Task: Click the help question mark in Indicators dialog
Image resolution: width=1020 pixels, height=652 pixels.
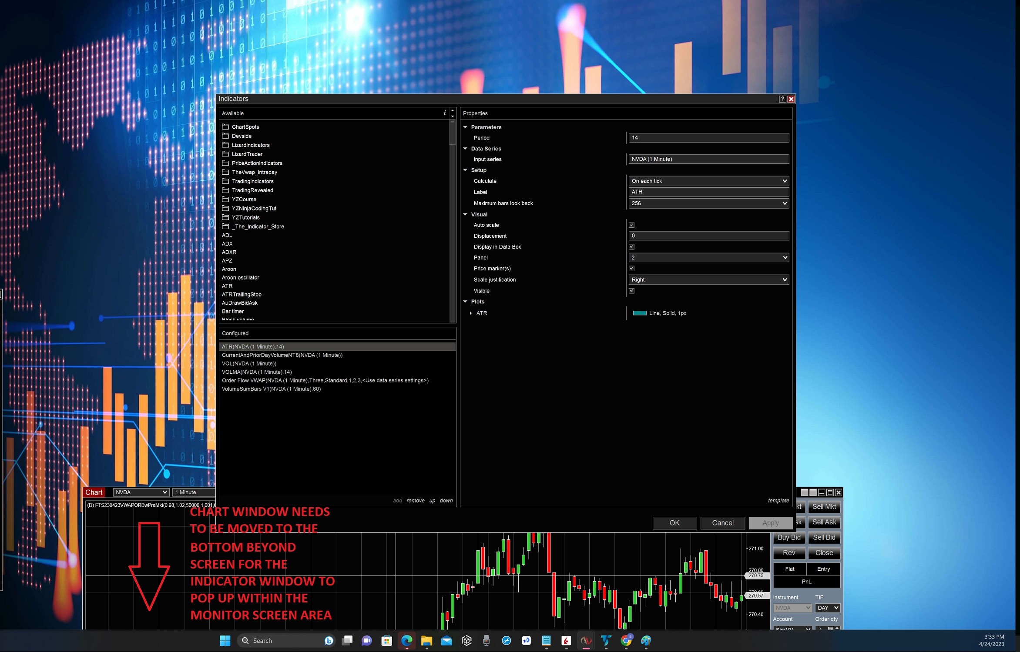Action: [x=782, y=99]
